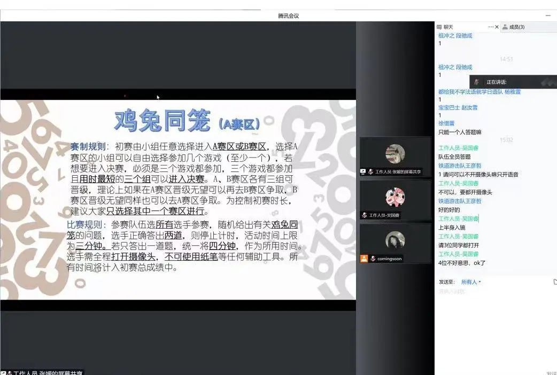Select the comingsoon participant video tile
The image size is (557, 375).
tap(395, 243)
